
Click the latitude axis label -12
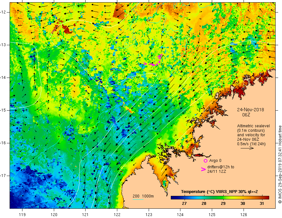[x=4, y=12]
